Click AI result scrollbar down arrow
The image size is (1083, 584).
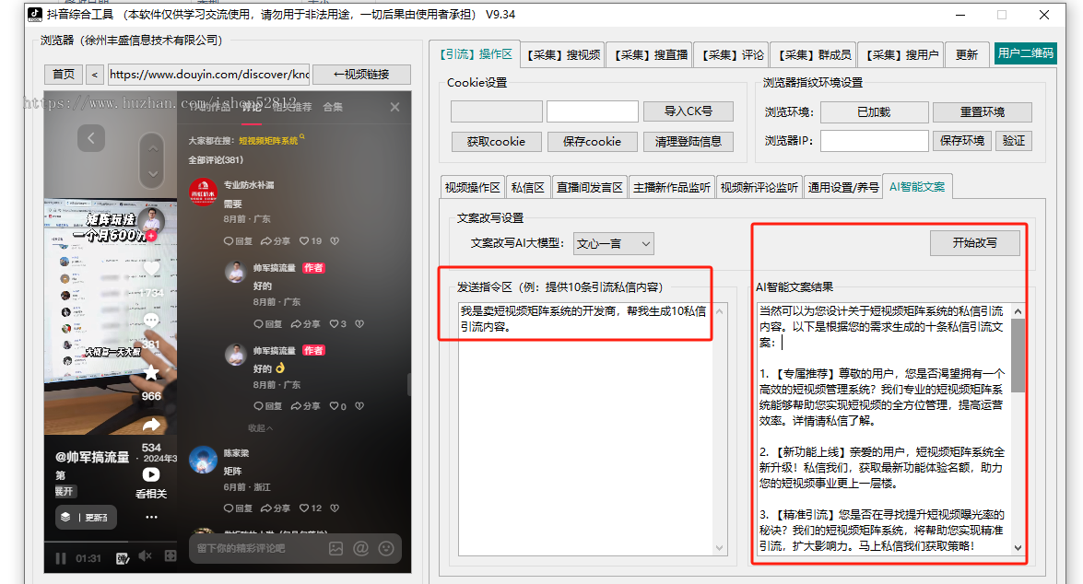pos(1018,547)
